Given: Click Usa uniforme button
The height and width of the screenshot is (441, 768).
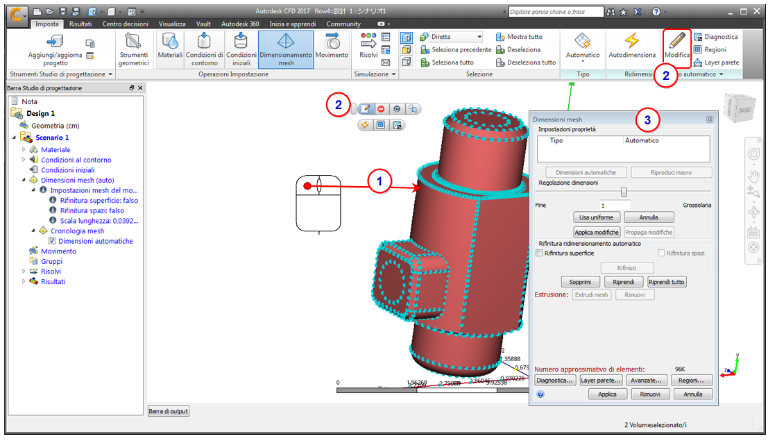Looking at the screenshot, I should click(x=596, y=217).
